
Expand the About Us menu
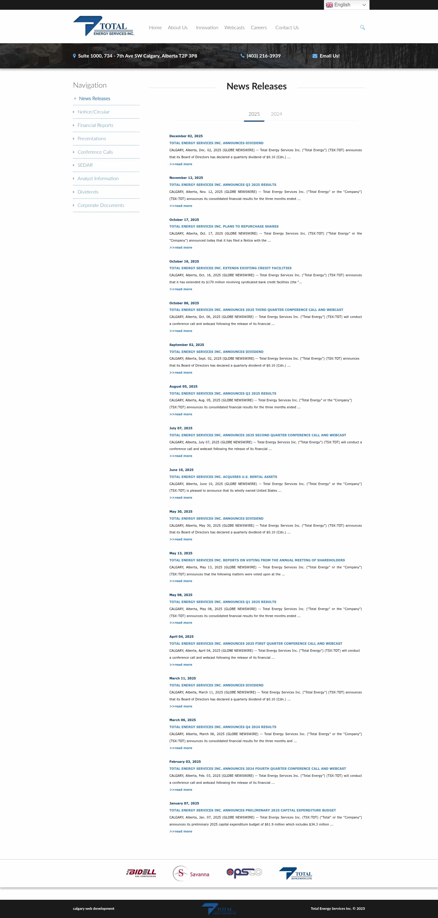178,27
